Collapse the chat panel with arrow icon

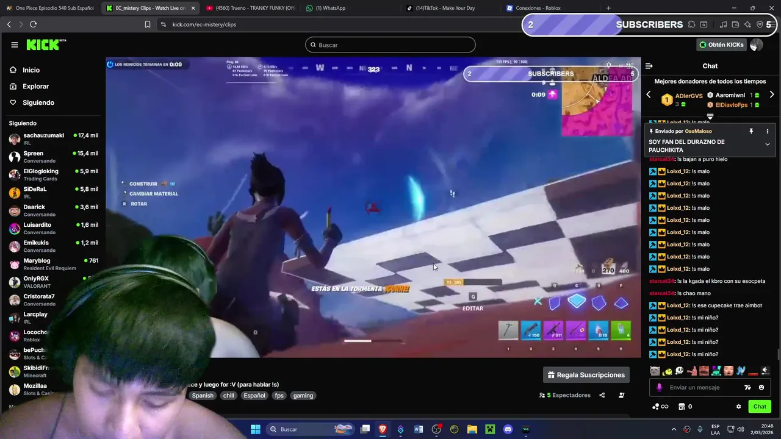tap(649, 66)
